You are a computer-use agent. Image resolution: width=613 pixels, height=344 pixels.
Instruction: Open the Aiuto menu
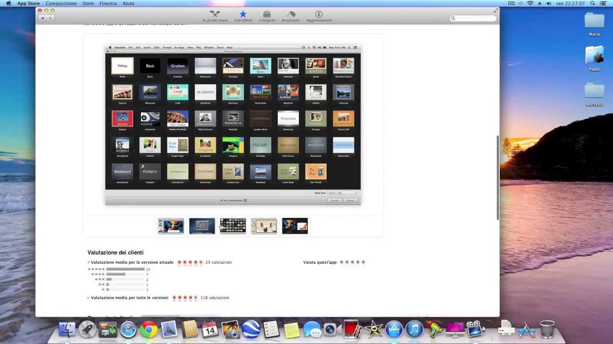[128, 3]
